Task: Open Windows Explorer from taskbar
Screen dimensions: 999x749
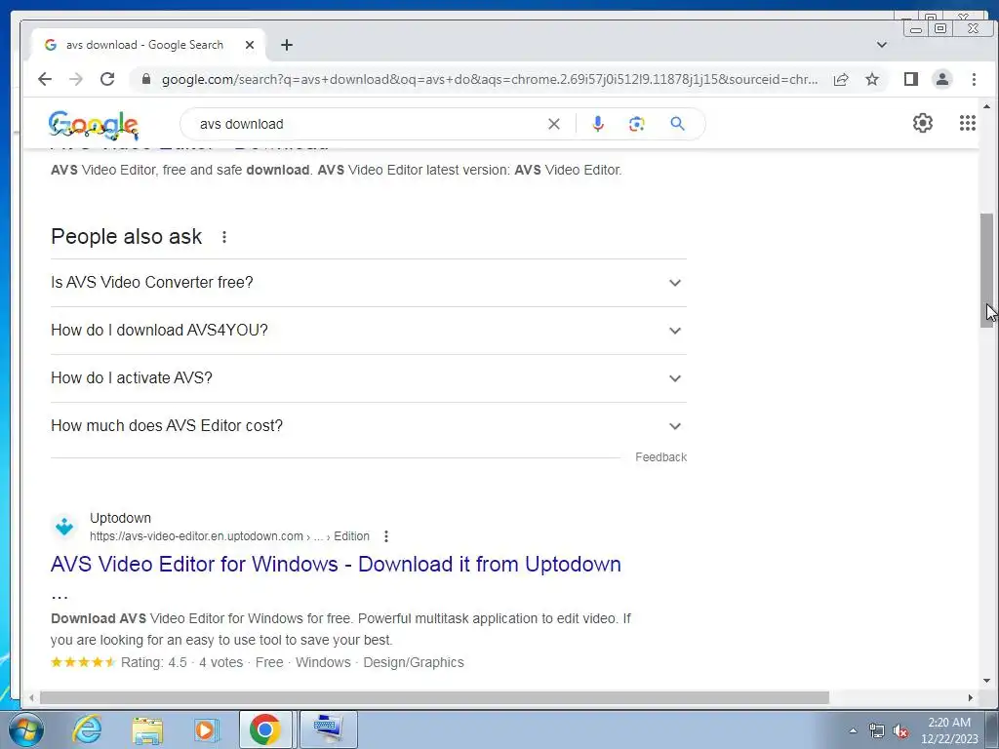Action: (x=146, y=729)
